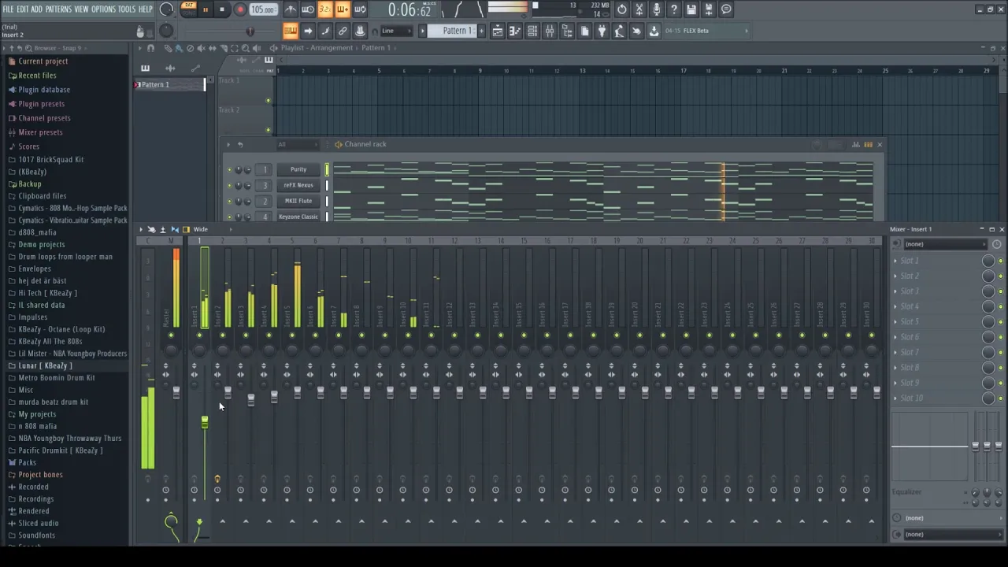1008x567 pixels.
Task: Open the news speech bubble icon
Action: (726, 9)
